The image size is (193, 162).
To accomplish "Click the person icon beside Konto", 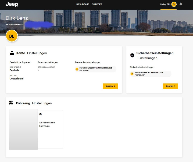I will tap(12, 53).
